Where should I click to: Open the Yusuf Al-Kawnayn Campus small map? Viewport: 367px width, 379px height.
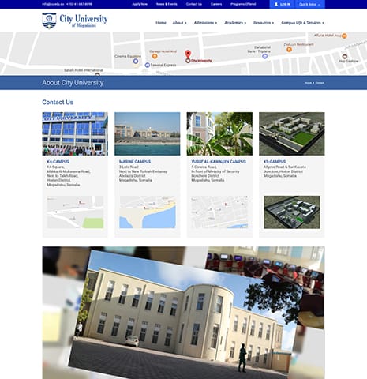pyautogui.click(x=219, y=212)
